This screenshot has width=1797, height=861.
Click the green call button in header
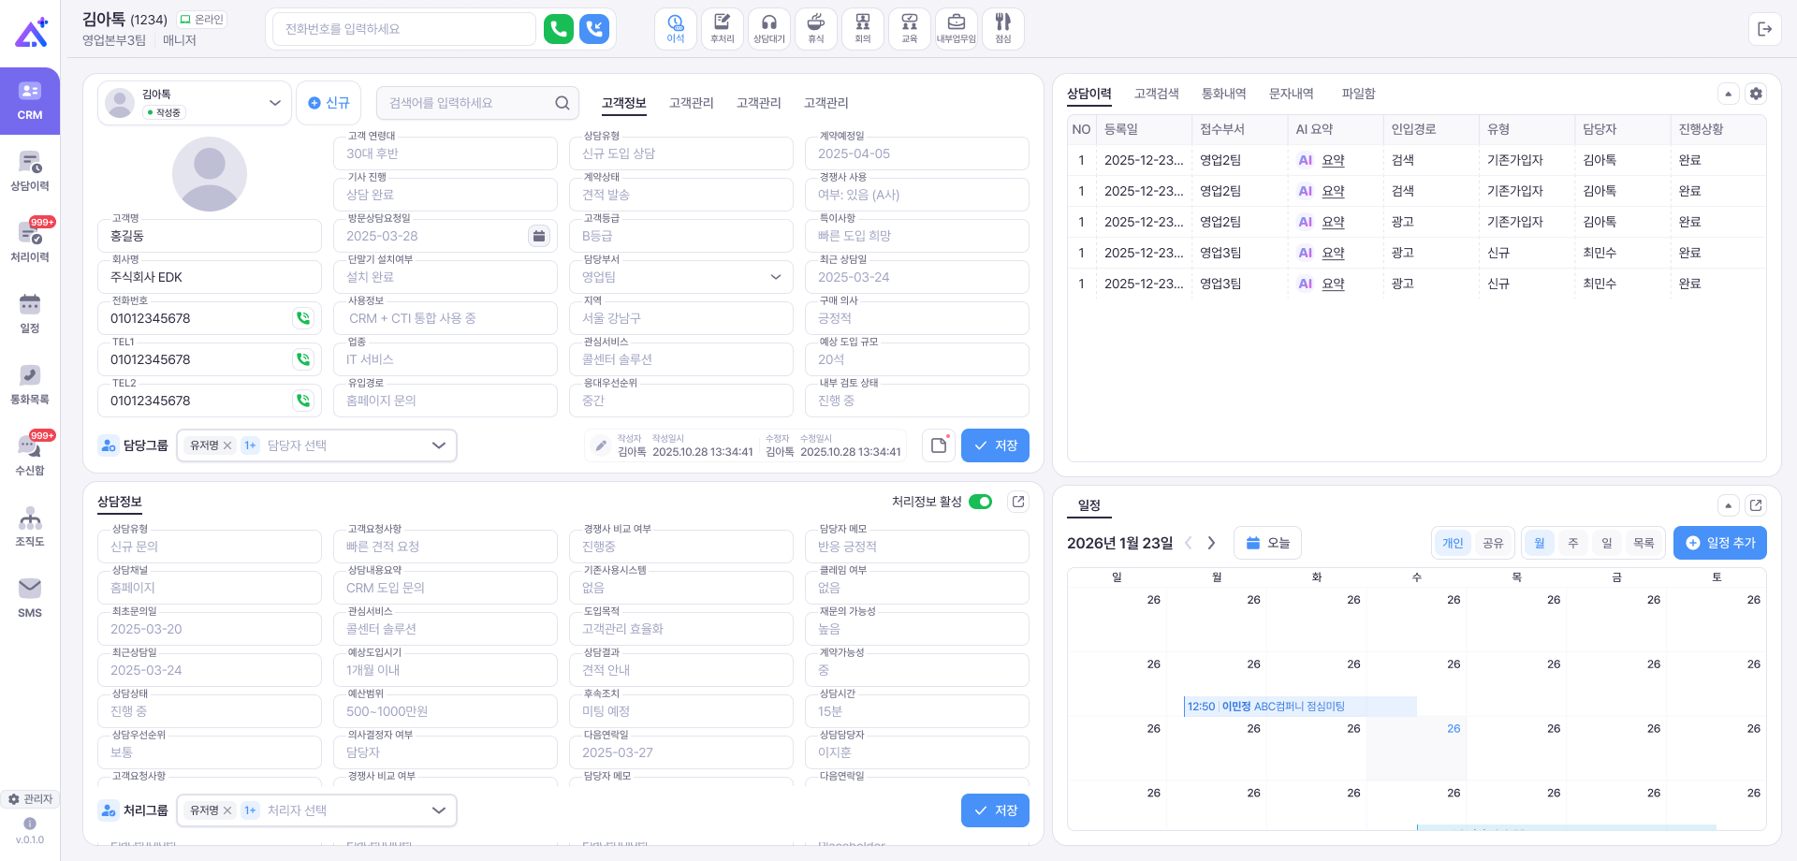coord(558,29)
